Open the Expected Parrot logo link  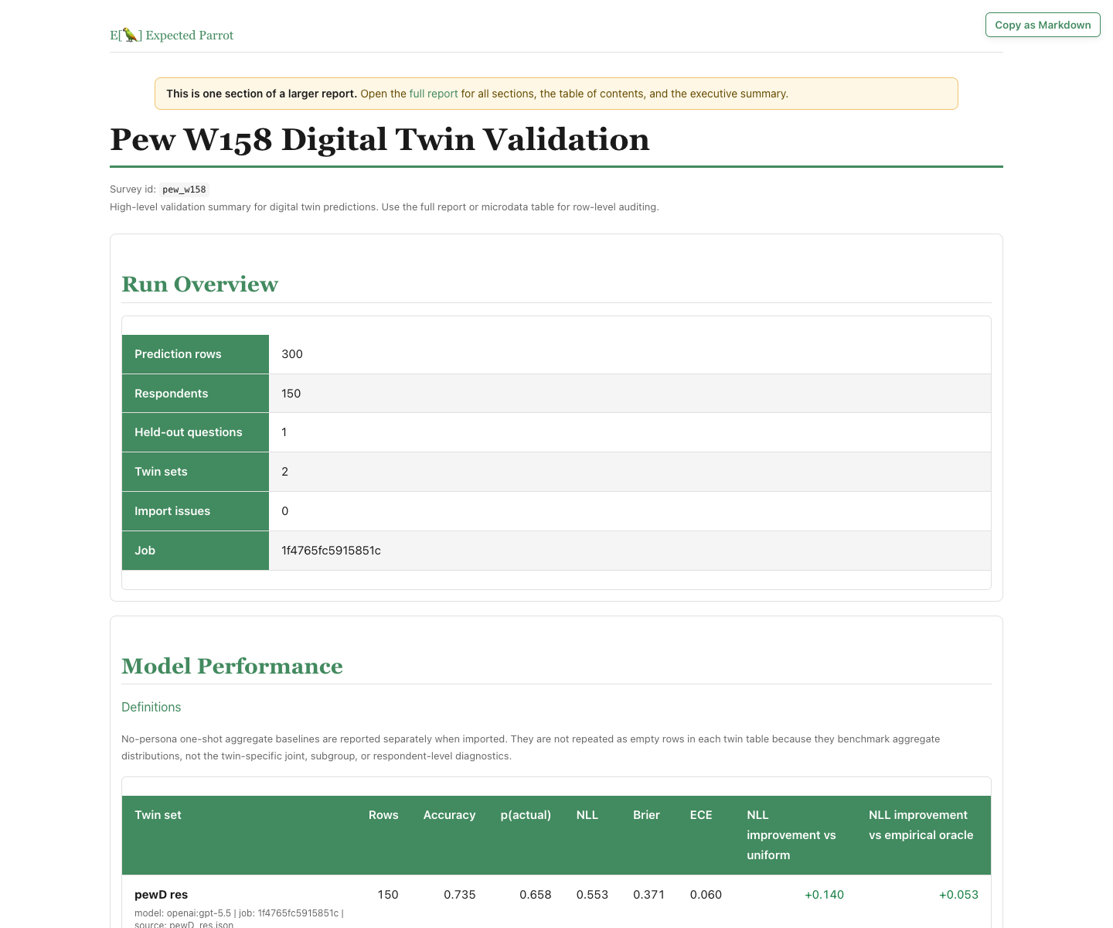(x=172, y=35)
